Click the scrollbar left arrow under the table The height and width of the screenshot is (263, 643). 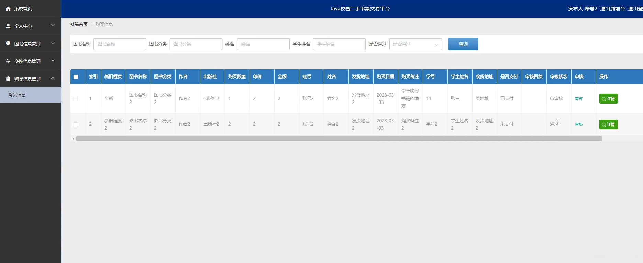tap(73, 139)
